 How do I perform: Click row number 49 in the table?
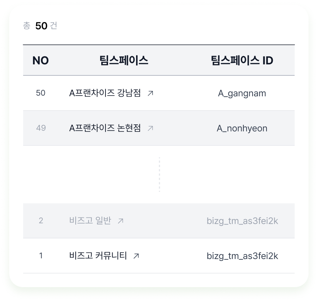[x=41, y=128]
